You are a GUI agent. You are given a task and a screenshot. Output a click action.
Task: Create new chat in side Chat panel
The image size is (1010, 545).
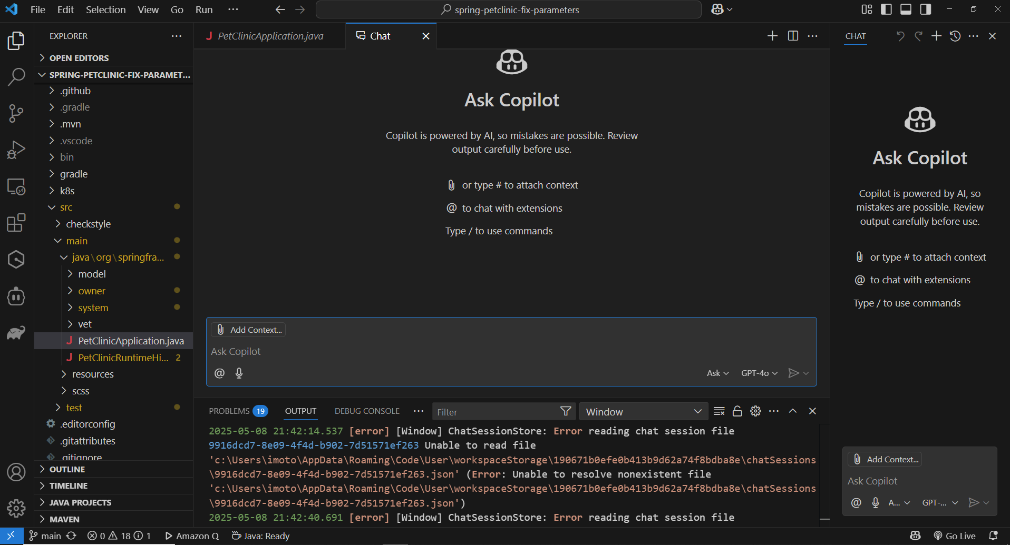coord(936,36)
